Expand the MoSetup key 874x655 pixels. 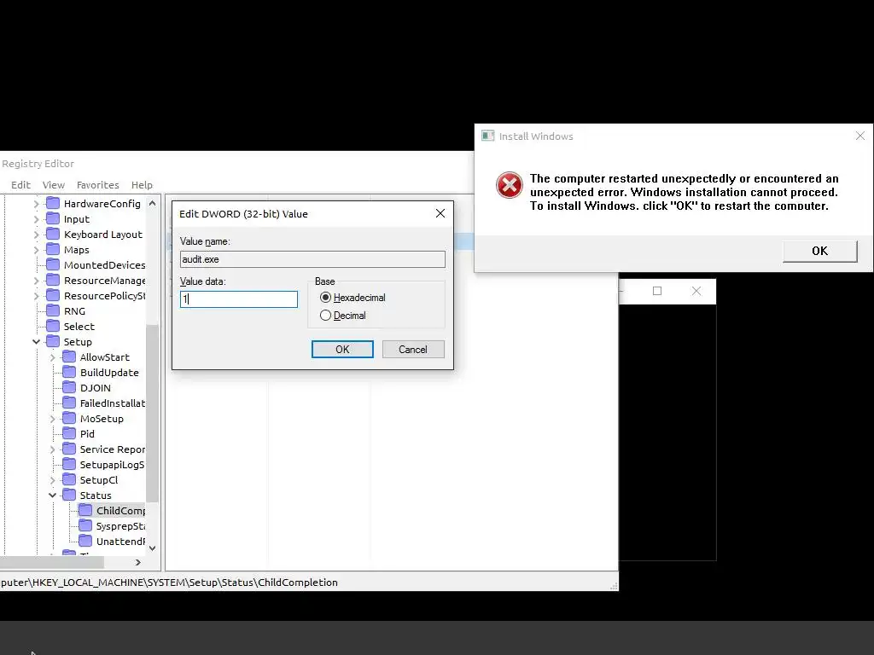(x=52, y=419)
